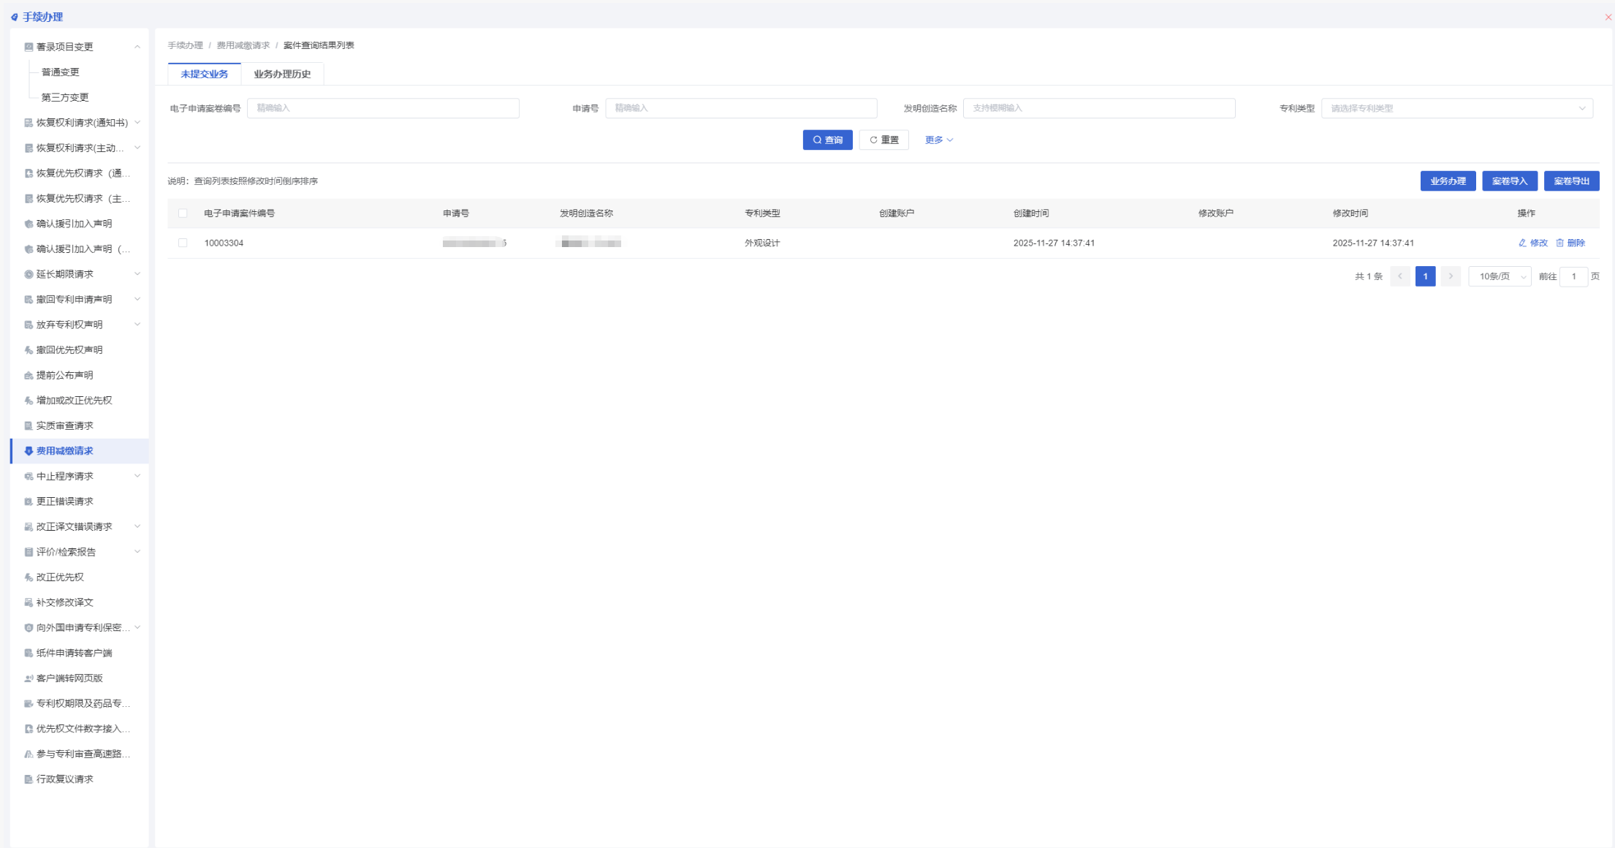Click the 提前公布声明 sidebar icon

(28, 375)
